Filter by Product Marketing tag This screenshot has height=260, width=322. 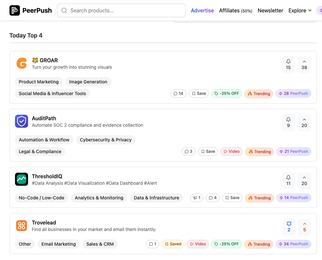click(38, 82)
